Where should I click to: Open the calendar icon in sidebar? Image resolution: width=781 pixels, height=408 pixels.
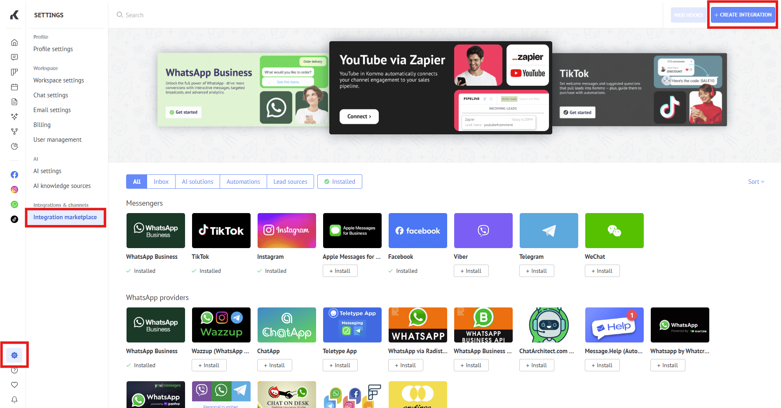pyautogui.click(x=14, y=87)
